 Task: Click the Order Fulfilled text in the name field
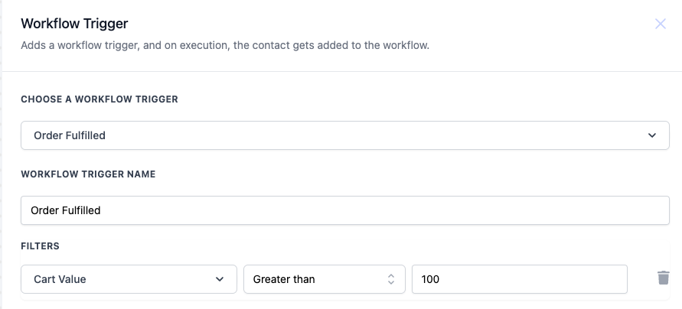(x=66, y=210)
